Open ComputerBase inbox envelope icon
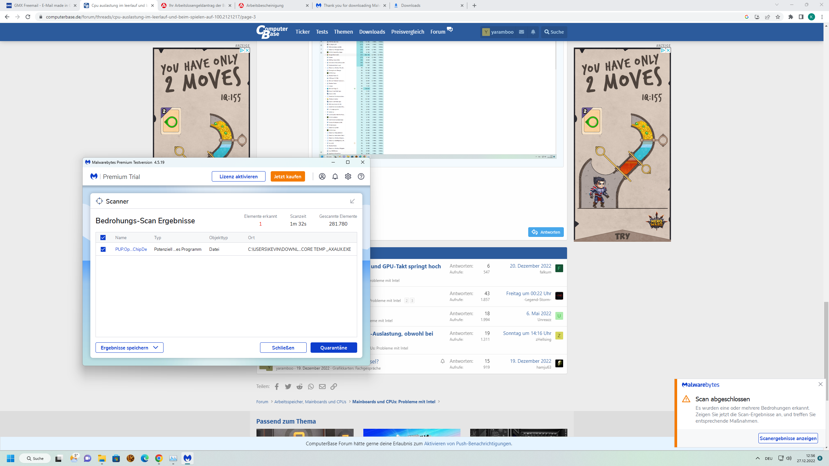 (x=521, y=32)
